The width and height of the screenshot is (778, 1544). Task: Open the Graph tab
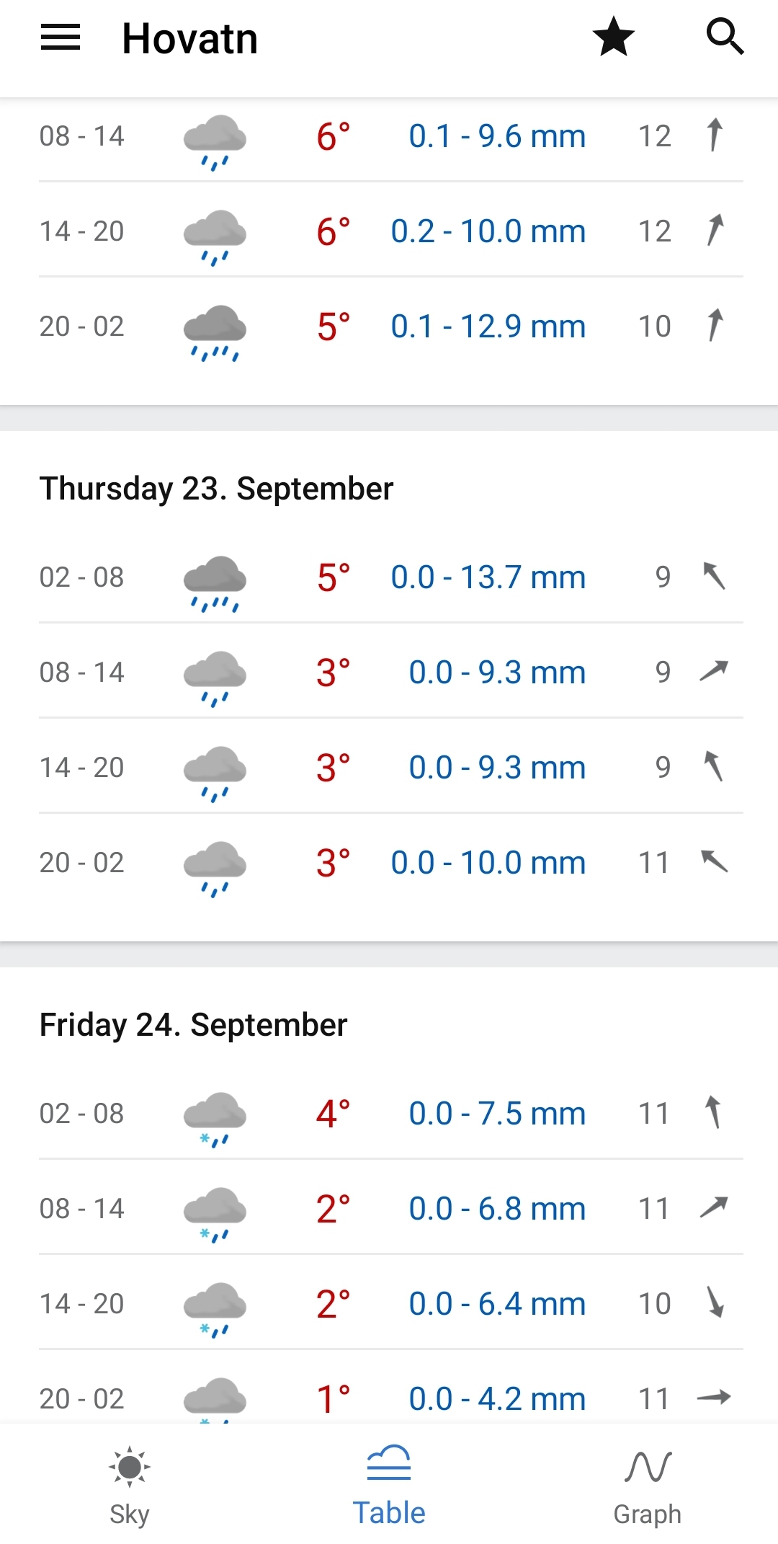pos(648,1486)
